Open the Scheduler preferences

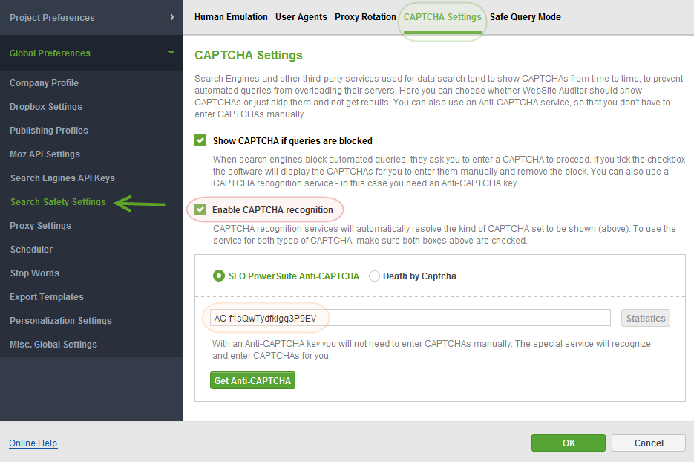coord(31,250)
